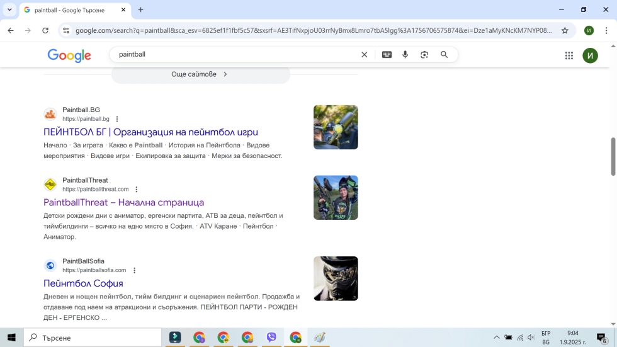This screenshot has width=617, height=347.
Task: Open Chrome profile avatar in toolbar
Action: coord(589,30)
